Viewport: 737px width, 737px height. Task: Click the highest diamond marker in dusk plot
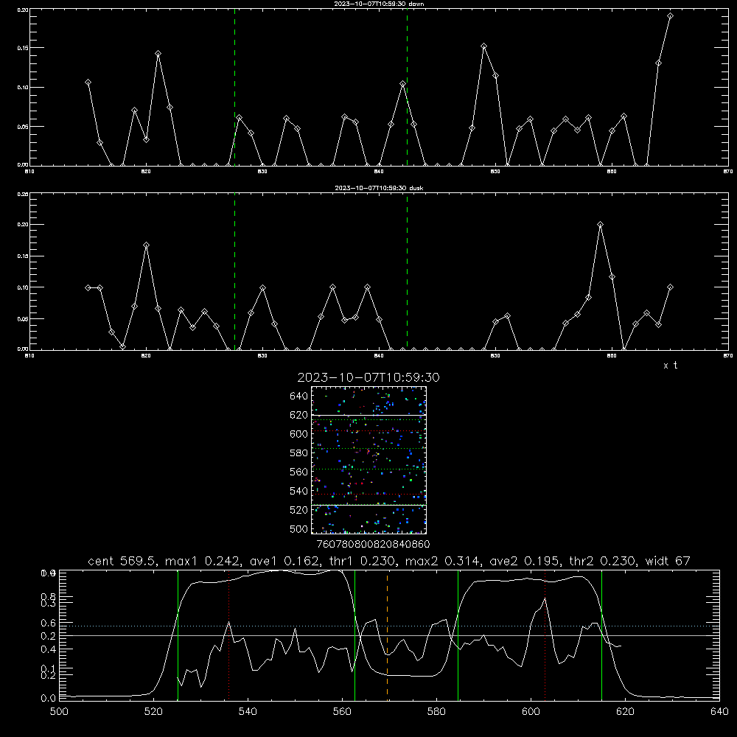(x=600, y=225)
